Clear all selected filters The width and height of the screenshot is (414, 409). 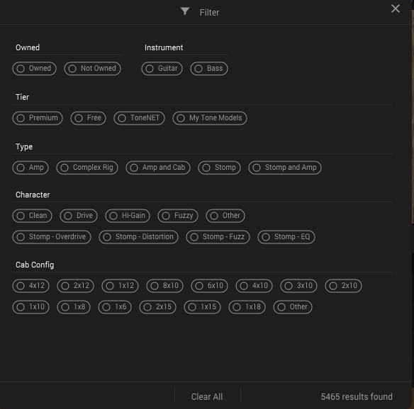(x=207, y=396)
